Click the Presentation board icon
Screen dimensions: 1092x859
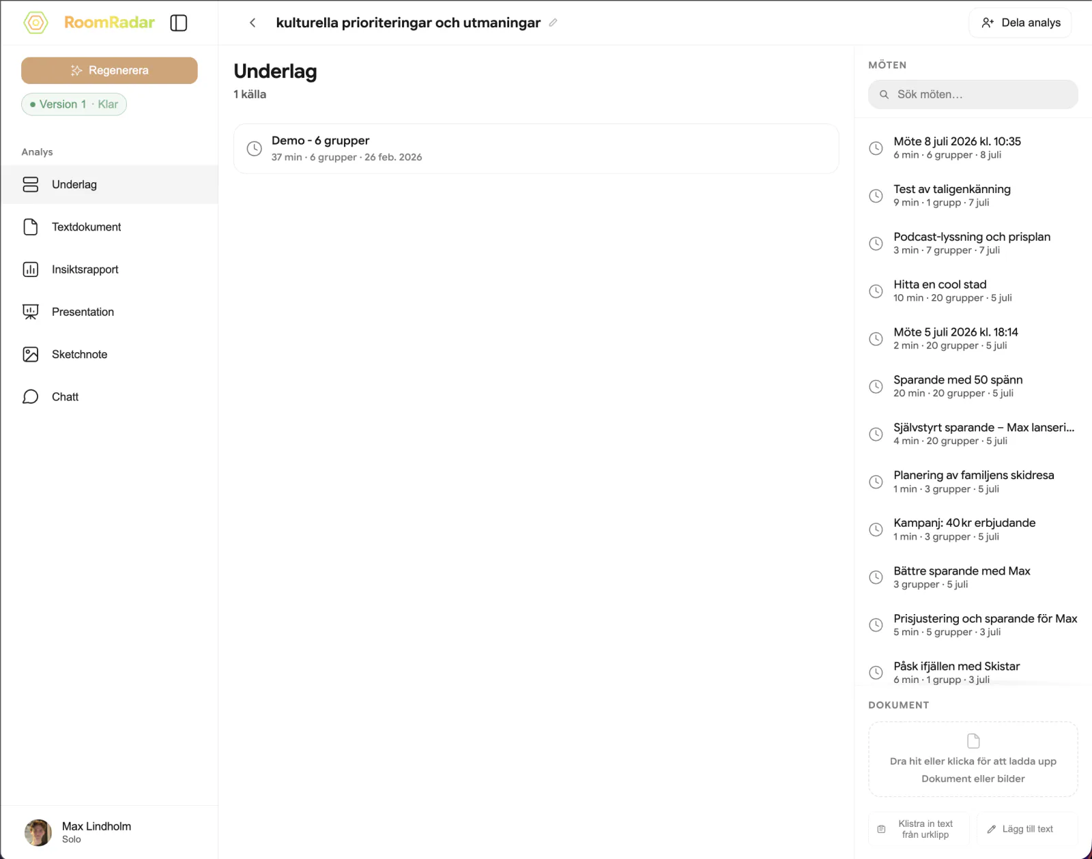[x=31, y=312]
